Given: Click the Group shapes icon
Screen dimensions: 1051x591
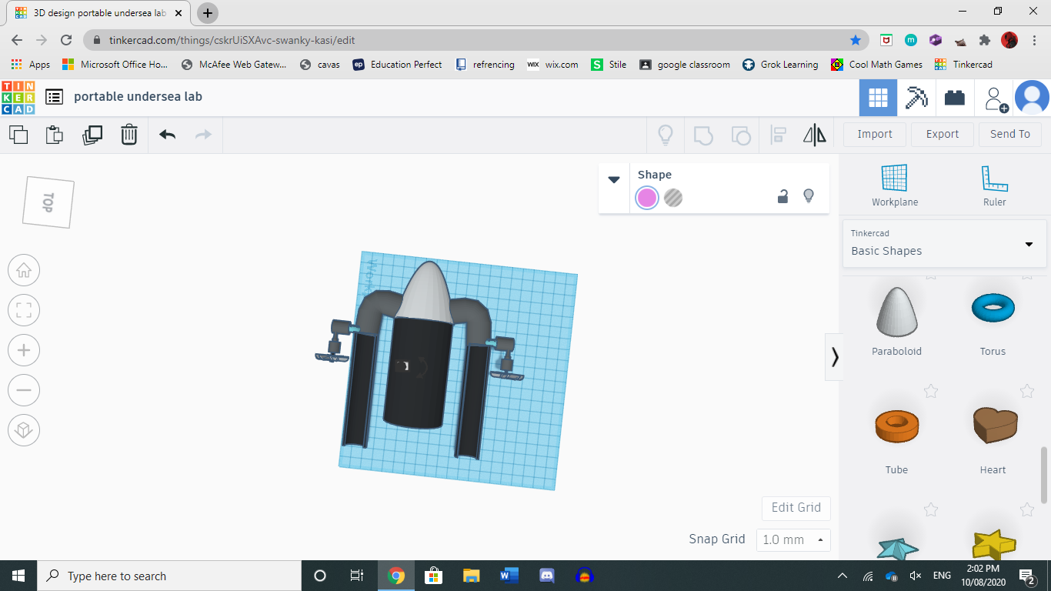Looking at the screenshot, I should pos(703,135).
